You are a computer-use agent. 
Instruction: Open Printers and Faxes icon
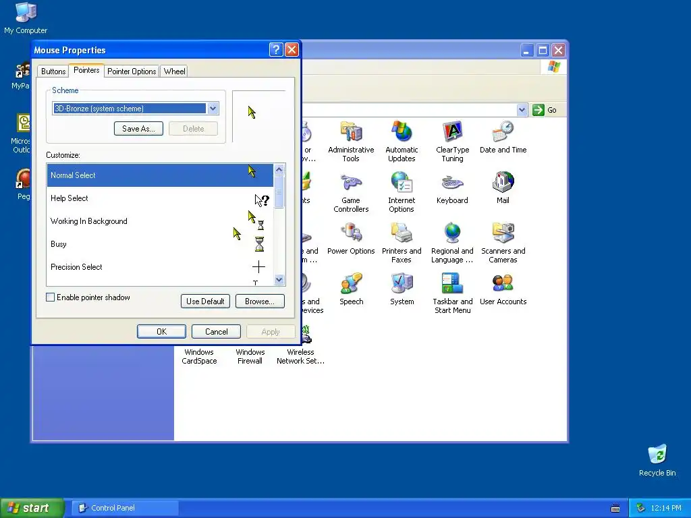(x=402, y=243)
